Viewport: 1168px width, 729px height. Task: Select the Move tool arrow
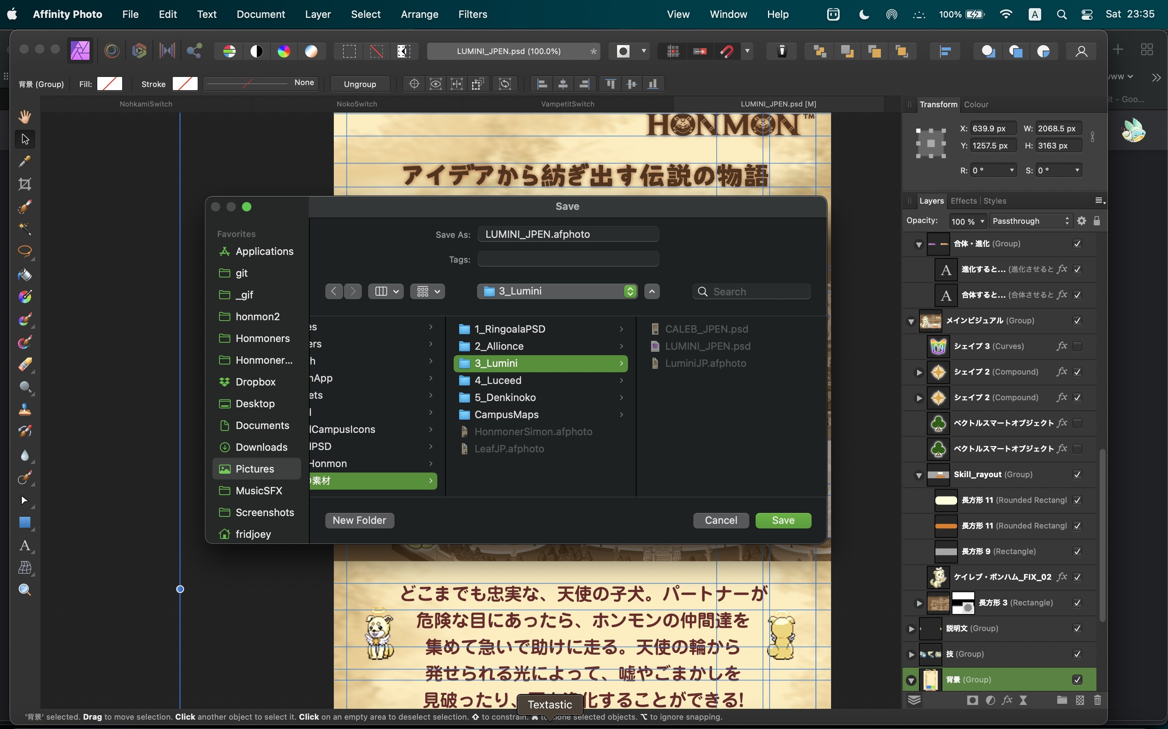point(25,139)
